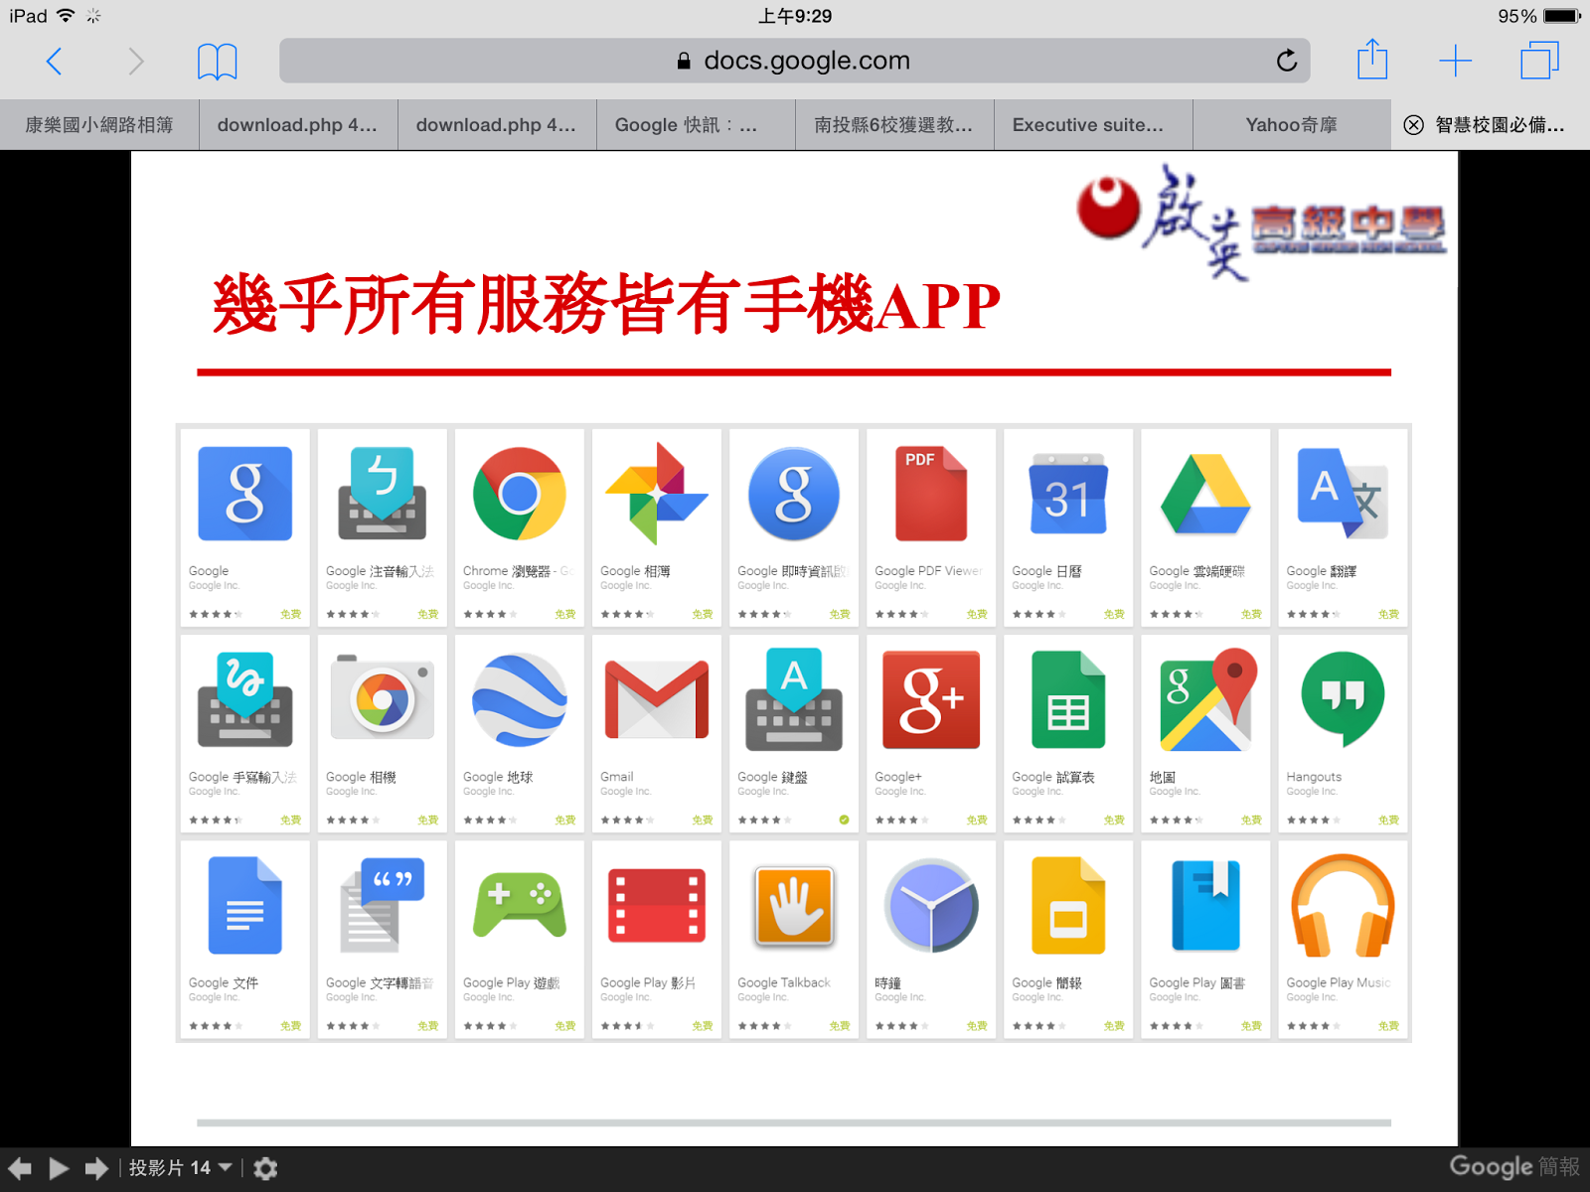Tap the Google Play 遊戲 gamepad icon

[x=519, y=905]
